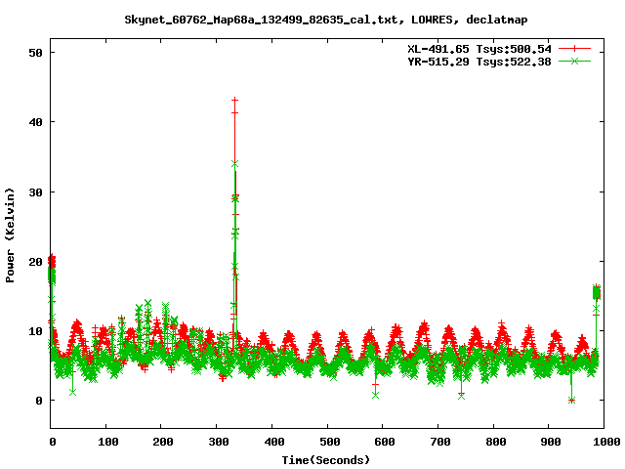
Task: Click the red XL legend line sample
Action: [x=574, y=49]
